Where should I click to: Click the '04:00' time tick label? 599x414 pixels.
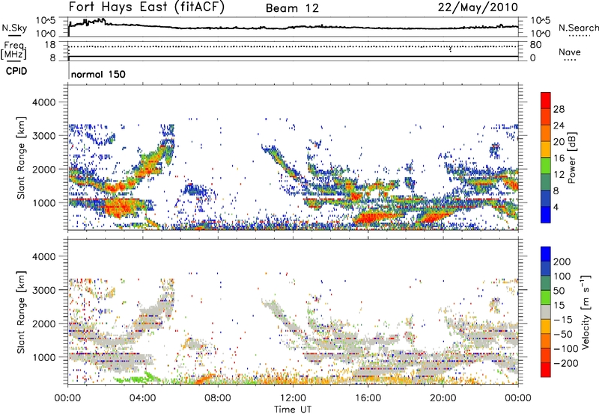[143, 398]
